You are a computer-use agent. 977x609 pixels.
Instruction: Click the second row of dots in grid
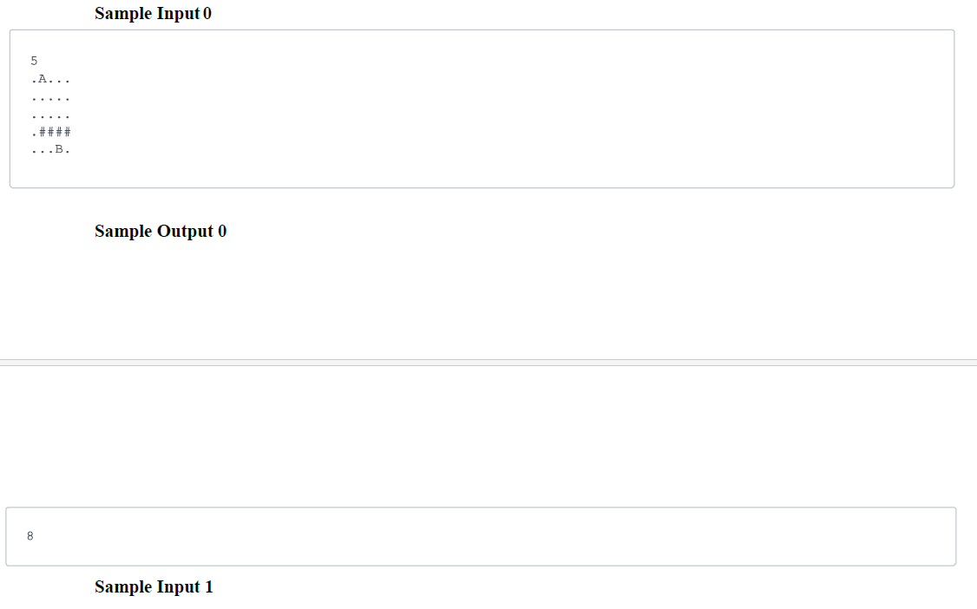(50, 99)
